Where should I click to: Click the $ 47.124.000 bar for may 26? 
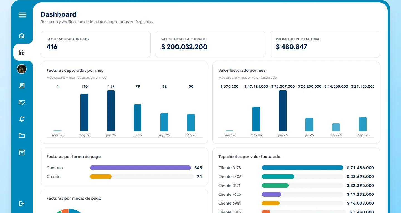[256, 119]
